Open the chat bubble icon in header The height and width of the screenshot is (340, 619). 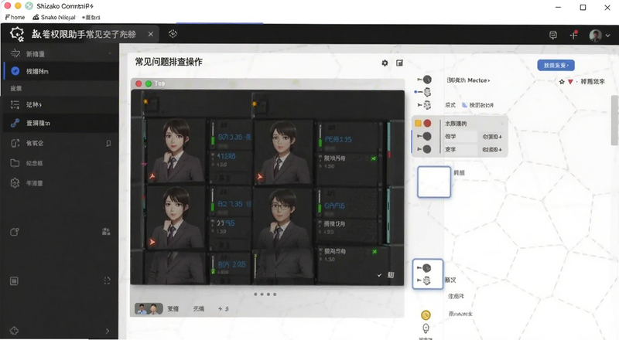click(553, 35)
